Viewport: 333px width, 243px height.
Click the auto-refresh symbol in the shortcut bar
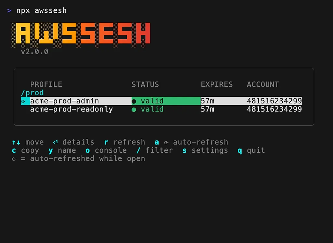click(166, 143)
